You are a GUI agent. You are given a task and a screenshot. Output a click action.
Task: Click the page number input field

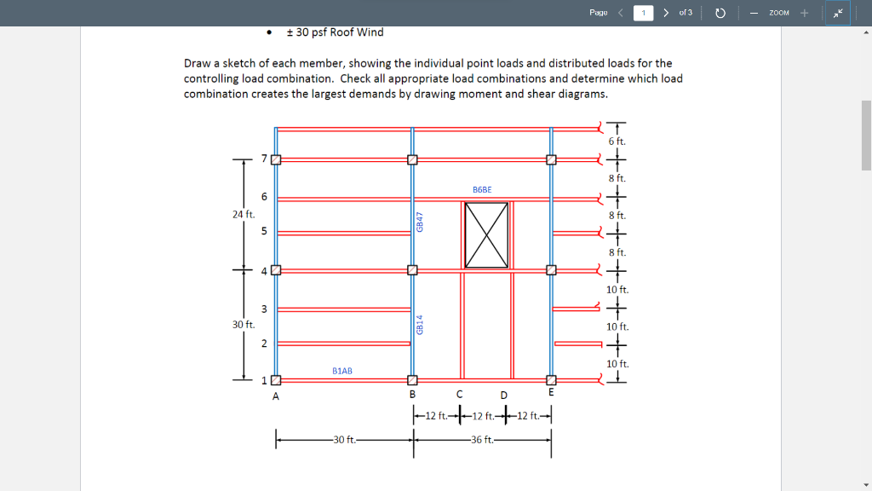(644, 13)
